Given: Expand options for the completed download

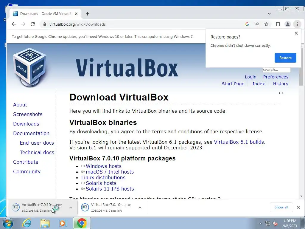Looking at the screenshot, I should [x=140, y=208].
